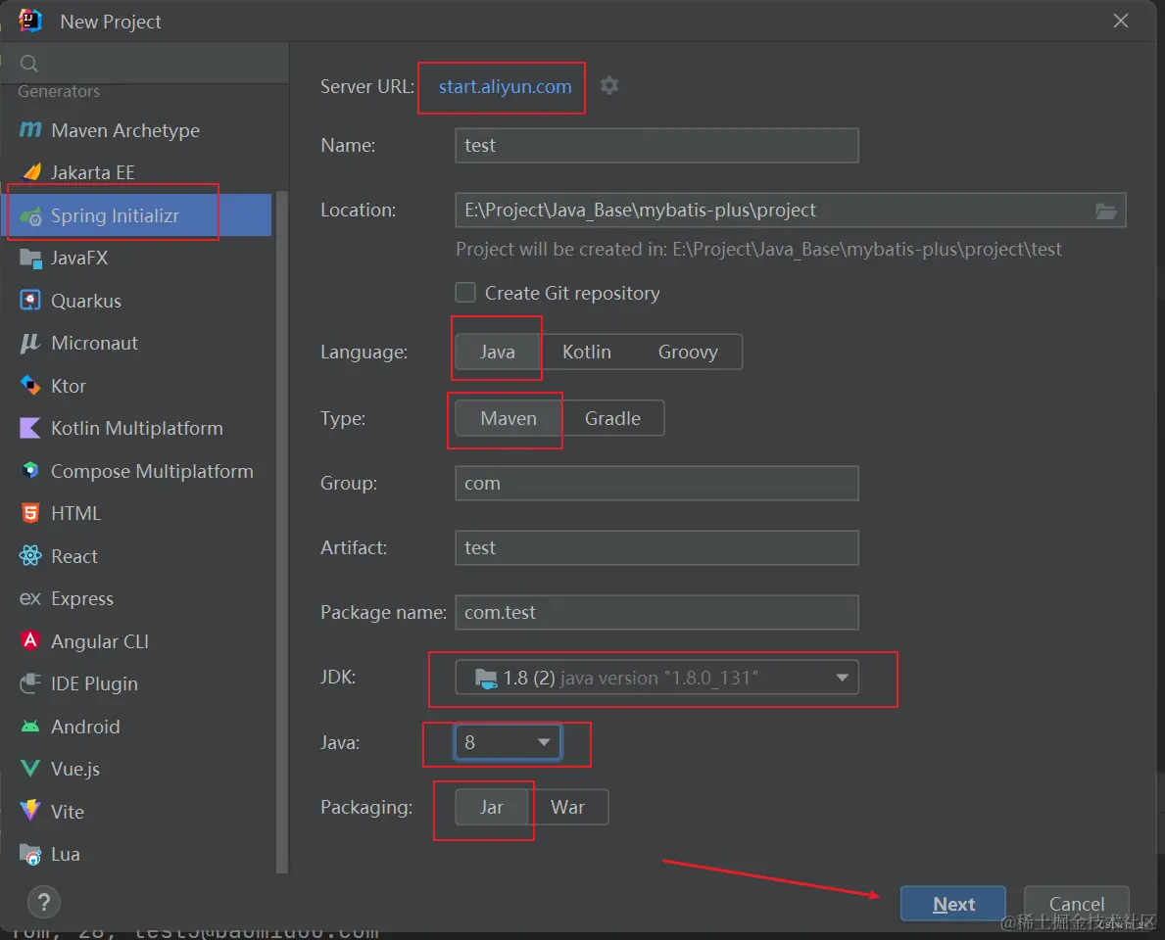Click the Jakarta EE icon
Viewport: 1165px width, 940px height.
point(32,172)
